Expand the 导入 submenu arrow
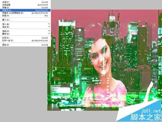 49,24
